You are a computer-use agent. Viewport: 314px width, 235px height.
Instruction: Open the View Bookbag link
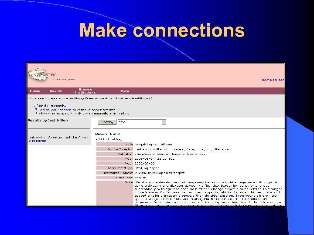tap(272, 80)
